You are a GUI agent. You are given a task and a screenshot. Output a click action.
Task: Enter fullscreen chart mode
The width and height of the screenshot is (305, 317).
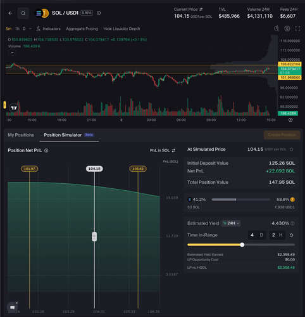pyautogui.click(x=297, y=29)
